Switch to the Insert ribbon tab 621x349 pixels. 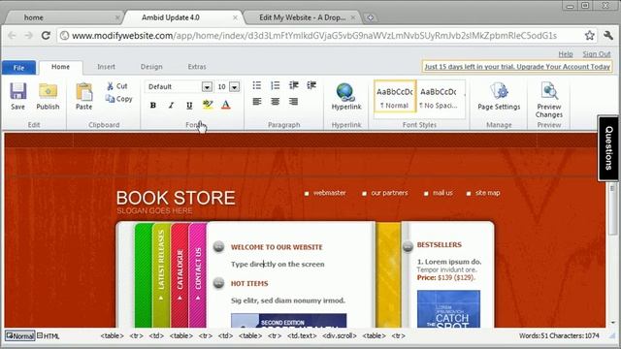106,67
